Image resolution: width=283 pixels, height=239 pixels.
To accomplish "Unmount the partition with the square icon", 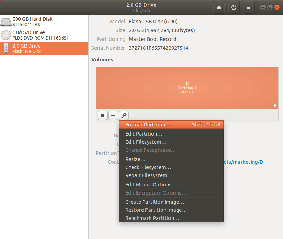I will (102, 115).
